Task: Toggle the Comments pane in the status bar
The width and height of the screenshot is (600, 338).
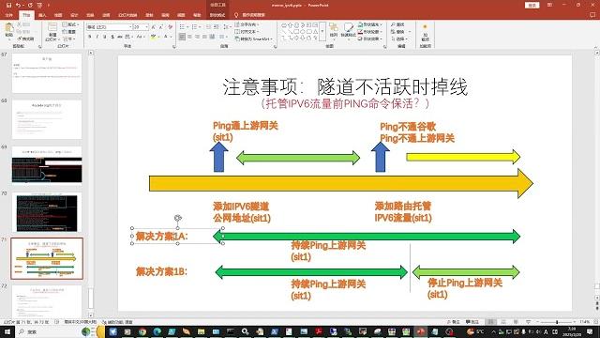Action: point(472,322)
